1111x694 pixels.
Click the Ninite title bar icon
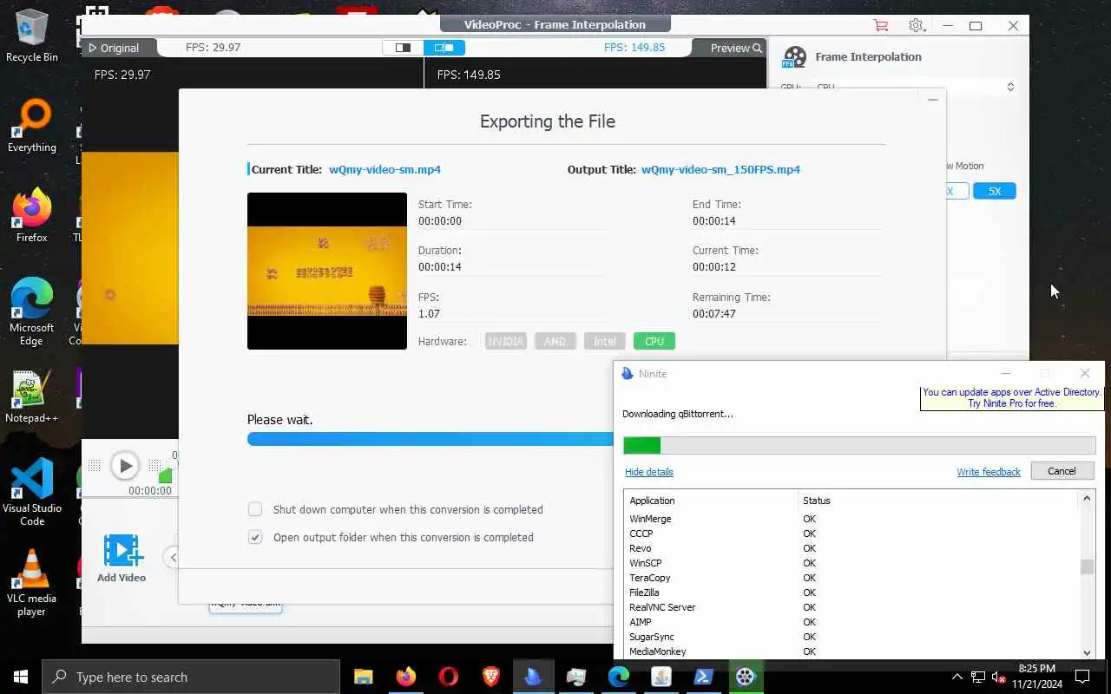pos(628,374)
